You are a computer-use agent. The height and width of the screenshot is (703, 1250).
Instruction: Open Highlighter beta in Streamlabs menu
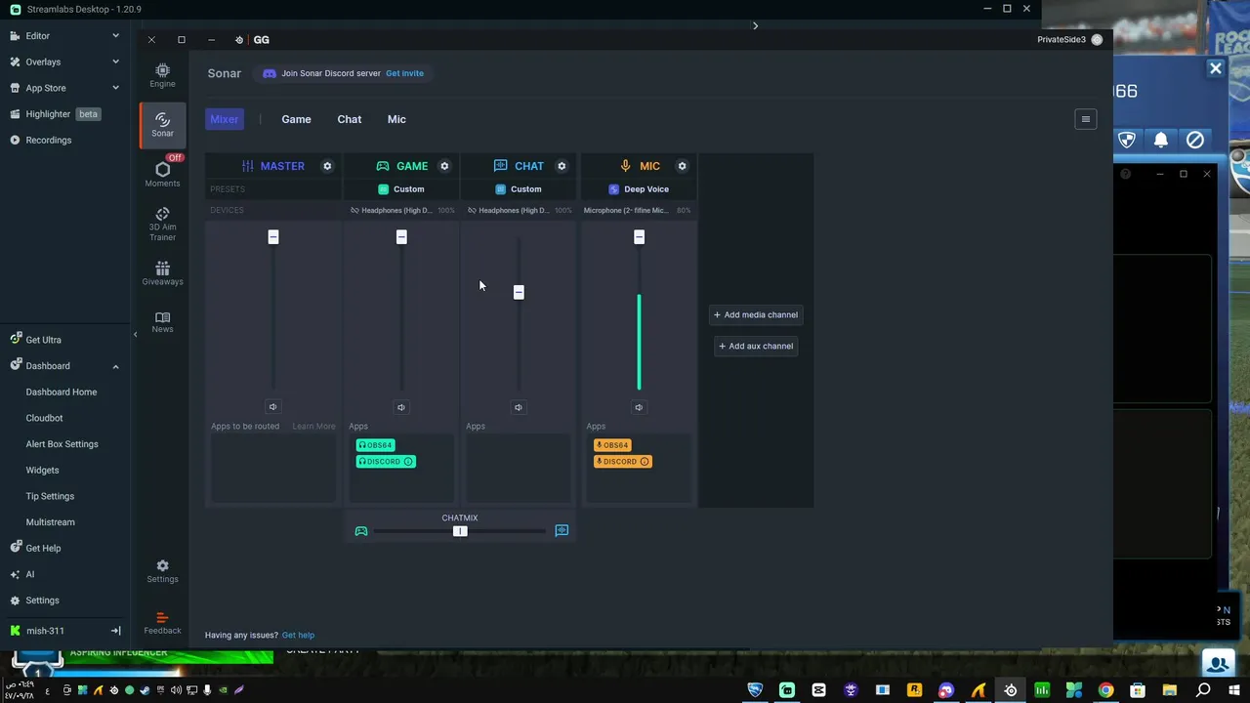click(x=55, y=114)
